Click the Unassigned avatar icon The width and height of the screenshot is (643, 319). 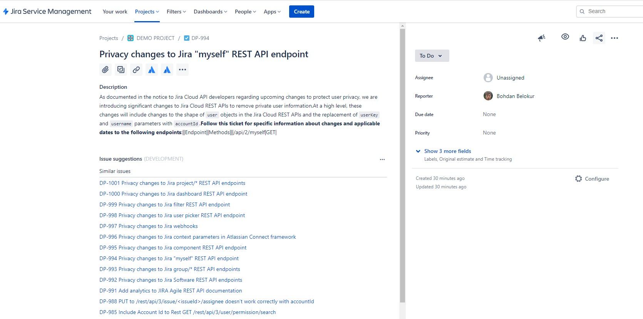[488, 78]
